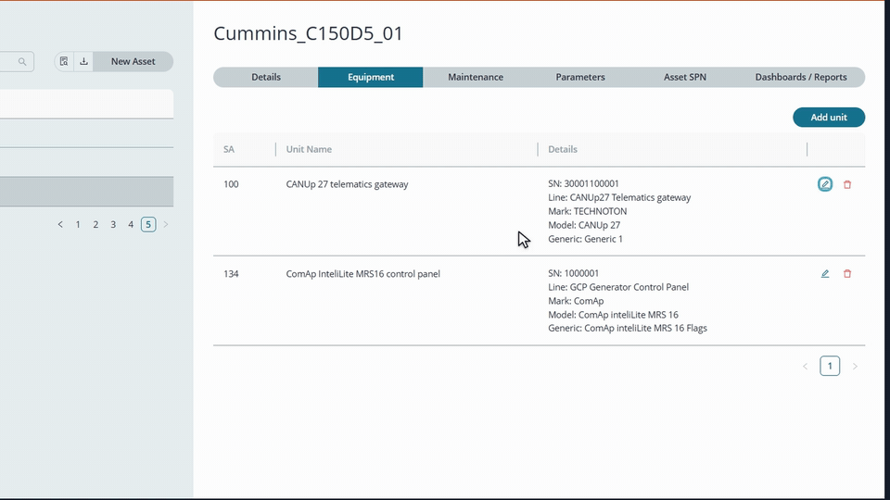
Task: Click the Generic: Generic 1 text
Action: pos(585,239)
